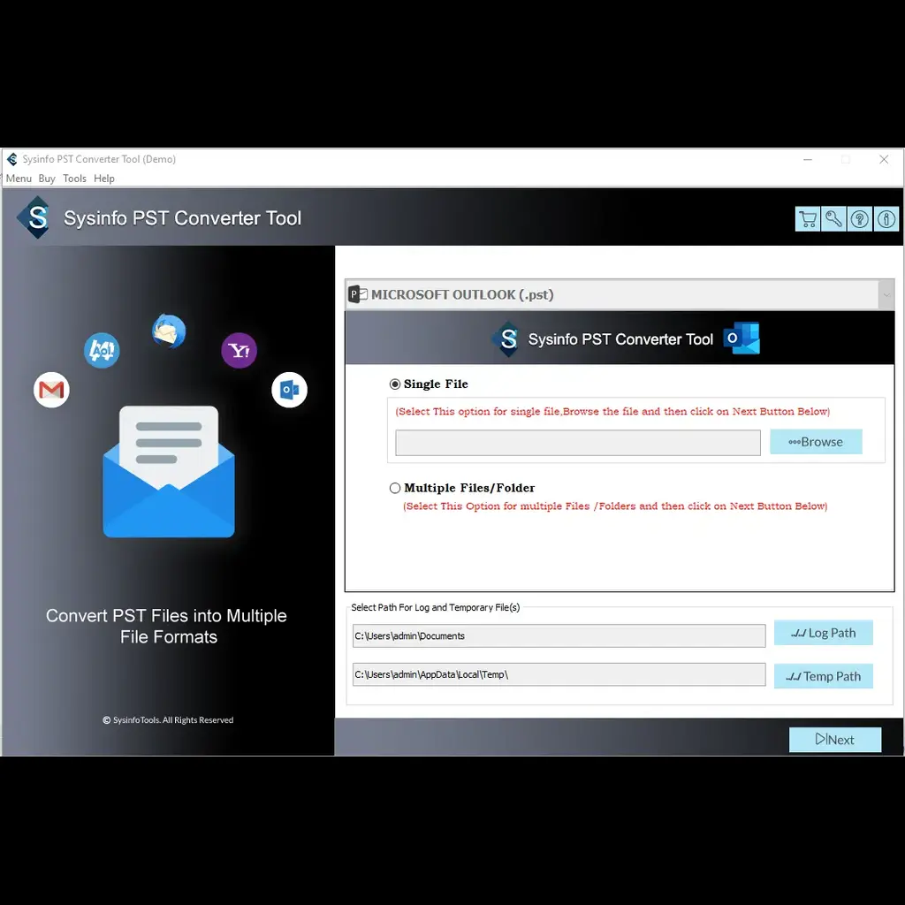
Task: Click the PST file icon in dropdown
Action: pos(358,294)
